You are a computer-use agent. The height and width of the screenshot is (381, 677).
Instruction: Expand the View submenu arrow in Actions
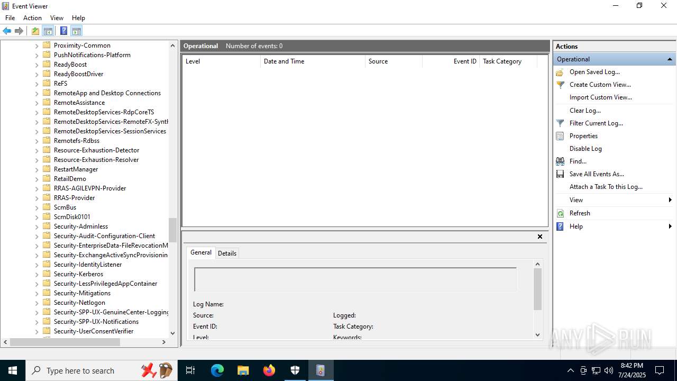tap(670, 200)
